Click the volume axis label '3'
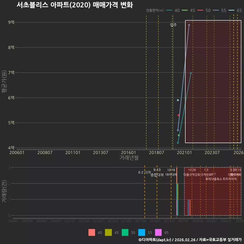 9,167
